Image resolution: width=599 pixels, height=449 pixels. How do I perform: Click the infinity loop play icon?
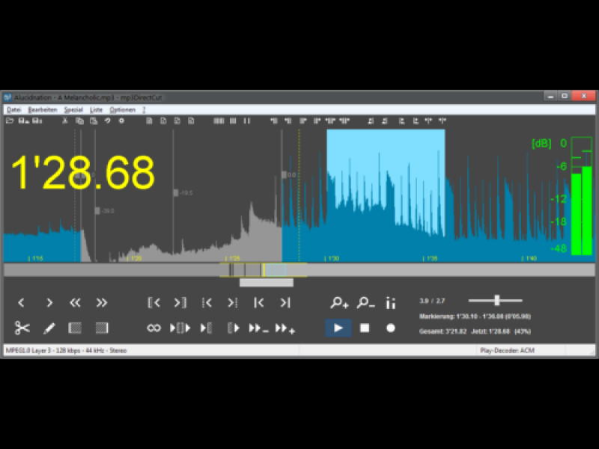coord(154,328)
